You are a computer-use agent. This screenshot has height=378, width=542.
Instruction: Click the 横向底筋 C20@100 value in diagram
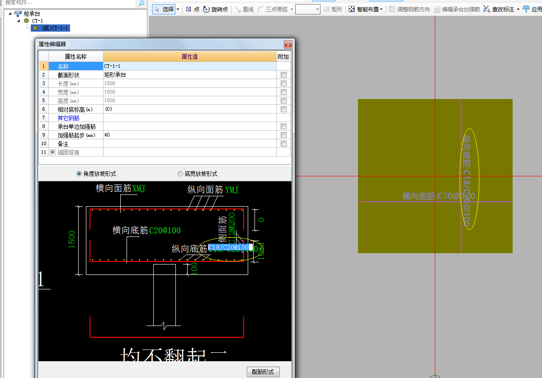(x=165, y=230)
